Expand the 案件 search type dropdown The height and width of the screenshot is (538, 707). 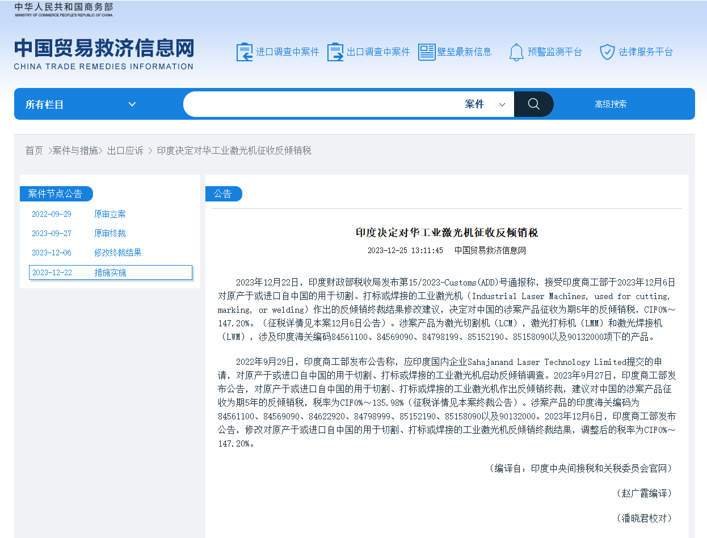485,104
